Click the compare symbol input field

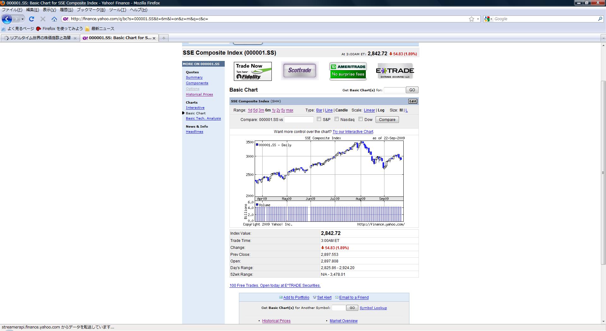[x=299, y=119]
